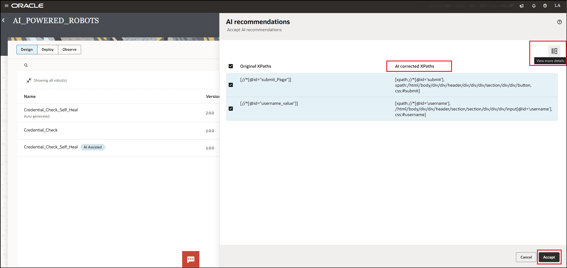Go back using the left chevron

(x=4, y=20)
